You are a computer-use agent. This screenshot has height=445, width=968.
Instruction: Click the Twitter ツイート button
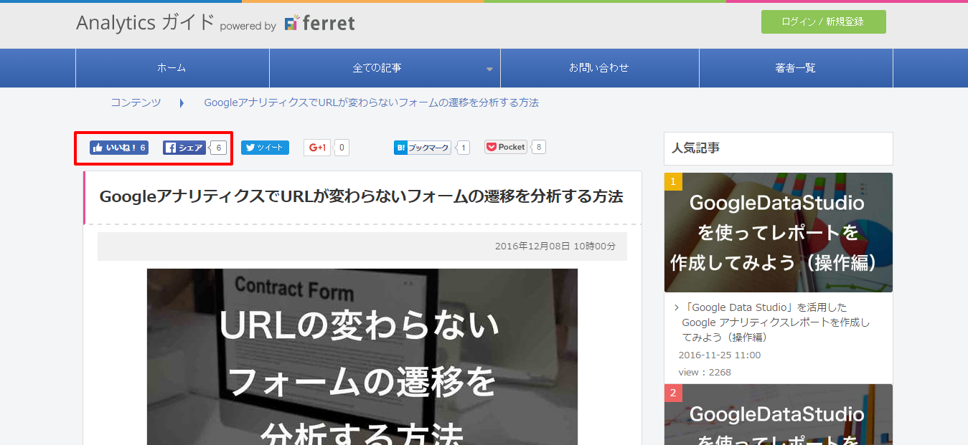click(265, 148)
